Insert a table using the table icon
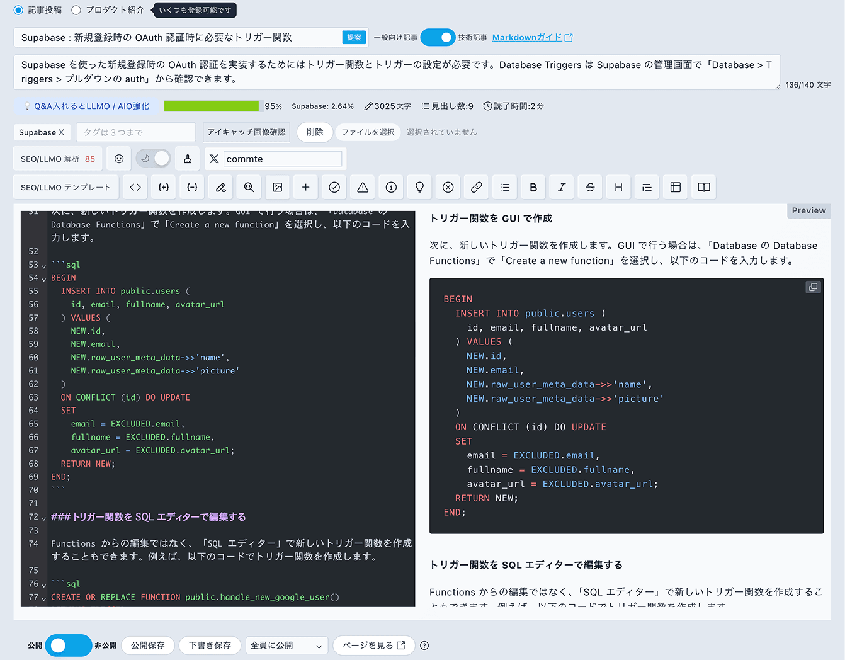 click(x=676, y=187)
